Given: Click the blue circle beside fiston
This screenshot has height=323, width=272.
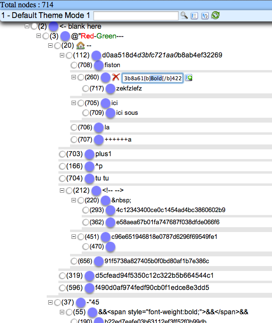Looking at the screenshot, I should pyautogui.click(x=98, y=65).
